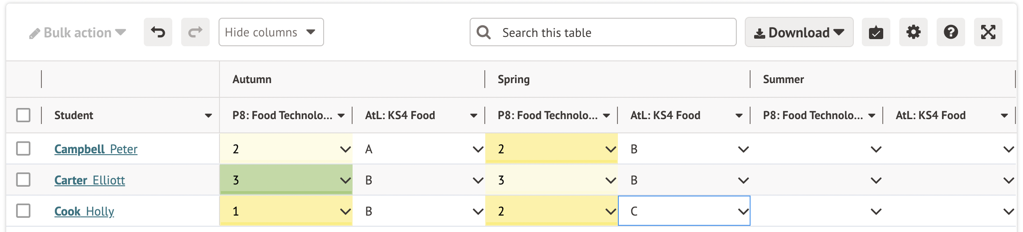Check the Cook Holly row checkbox
The width and height of the screenshot is (1023, 232).
coord(23,211)
